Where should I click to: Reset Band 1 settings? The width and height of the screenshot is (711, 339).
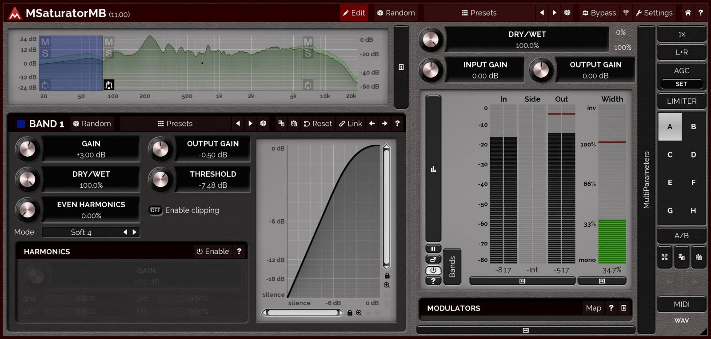(x=318, y=123)
